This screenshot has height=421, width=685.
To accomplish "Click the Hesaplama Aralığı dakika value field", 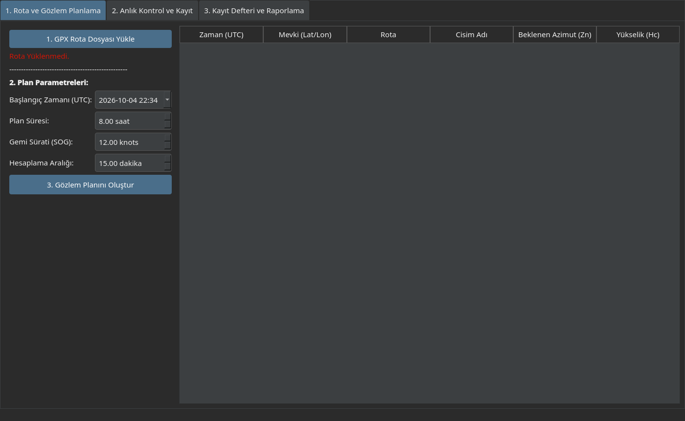I will [130, 163].
